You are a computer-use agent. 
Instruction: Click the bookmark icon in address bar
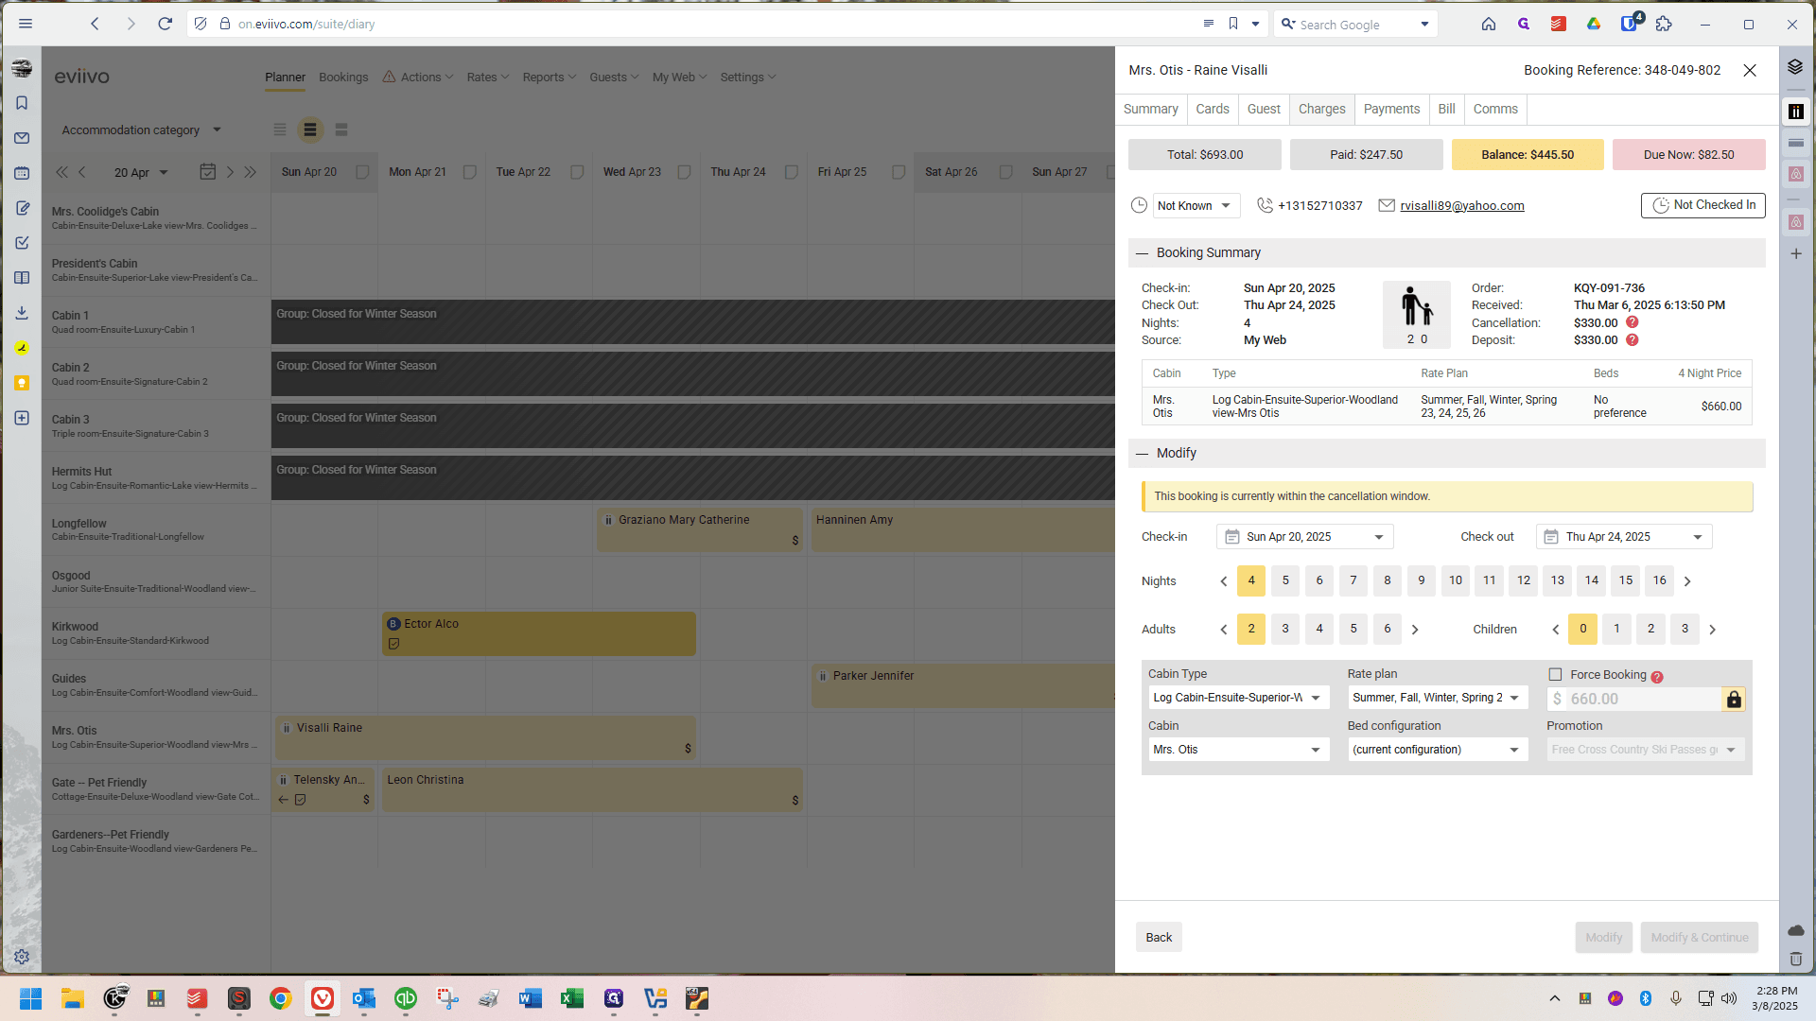click(1233, 24)
